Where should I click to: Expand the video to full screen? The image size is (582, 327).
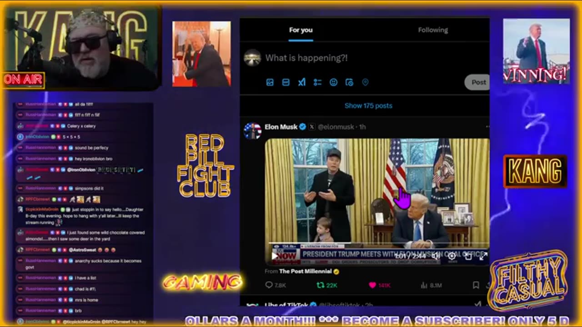tap(483, 256)
